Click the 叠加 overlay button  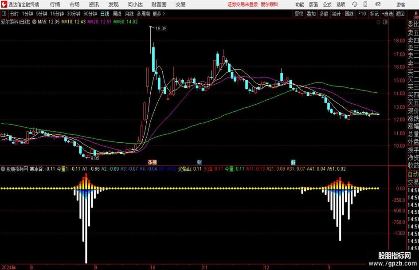coord(311,14)
